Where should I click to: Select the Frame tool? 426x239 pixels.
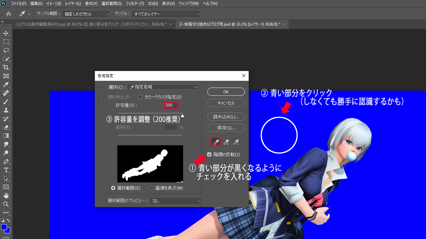(6, 76)
